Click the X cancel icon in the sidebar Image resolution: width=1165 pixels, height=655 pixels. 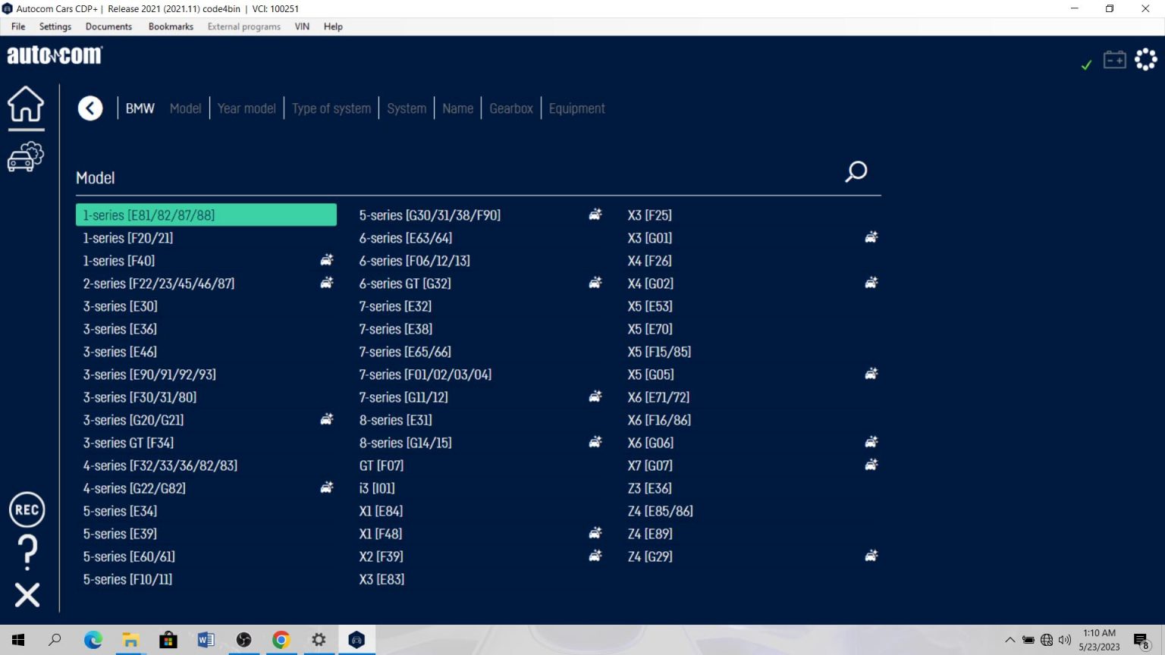pos(27,595)
